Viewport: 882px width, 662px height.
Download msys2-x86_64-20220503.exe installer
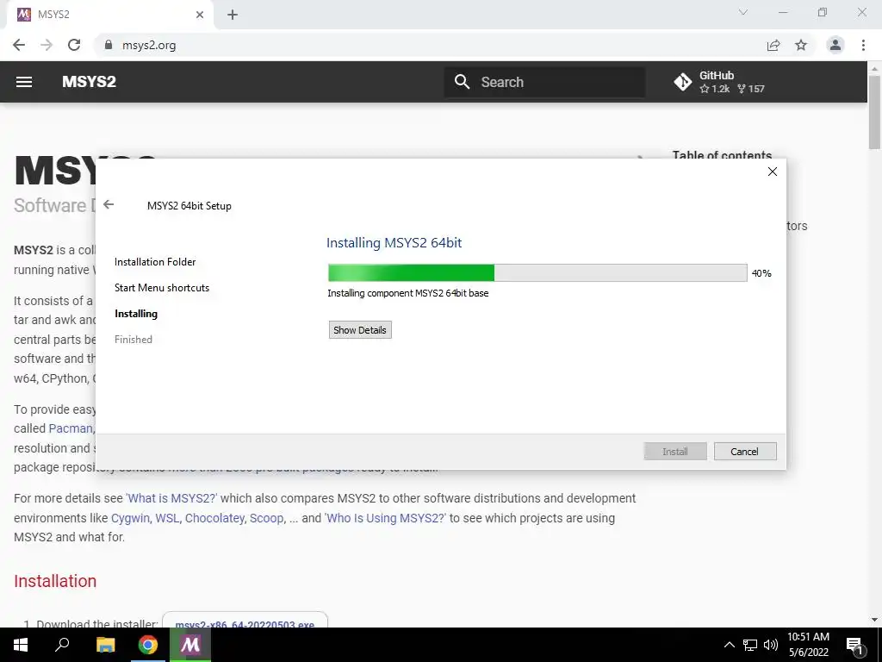(x=245, y=622)
